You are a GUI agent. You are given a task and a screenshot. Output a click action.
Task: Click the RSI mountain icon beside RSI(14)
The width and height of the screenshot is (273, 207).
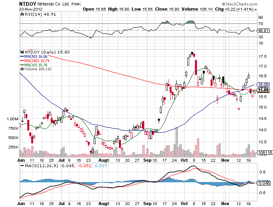22,14
